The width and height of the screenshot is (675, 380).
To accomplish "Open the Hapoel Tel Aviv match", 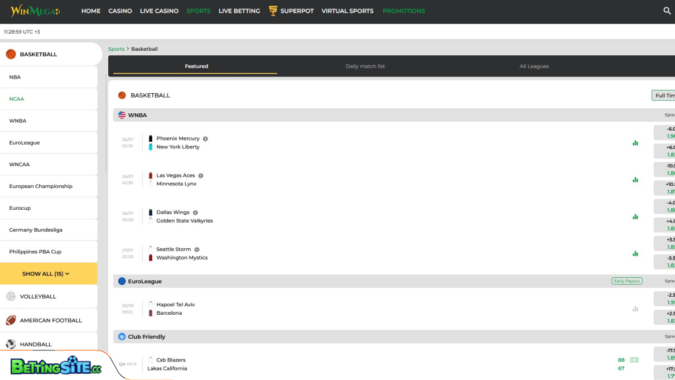I will 175,305.
